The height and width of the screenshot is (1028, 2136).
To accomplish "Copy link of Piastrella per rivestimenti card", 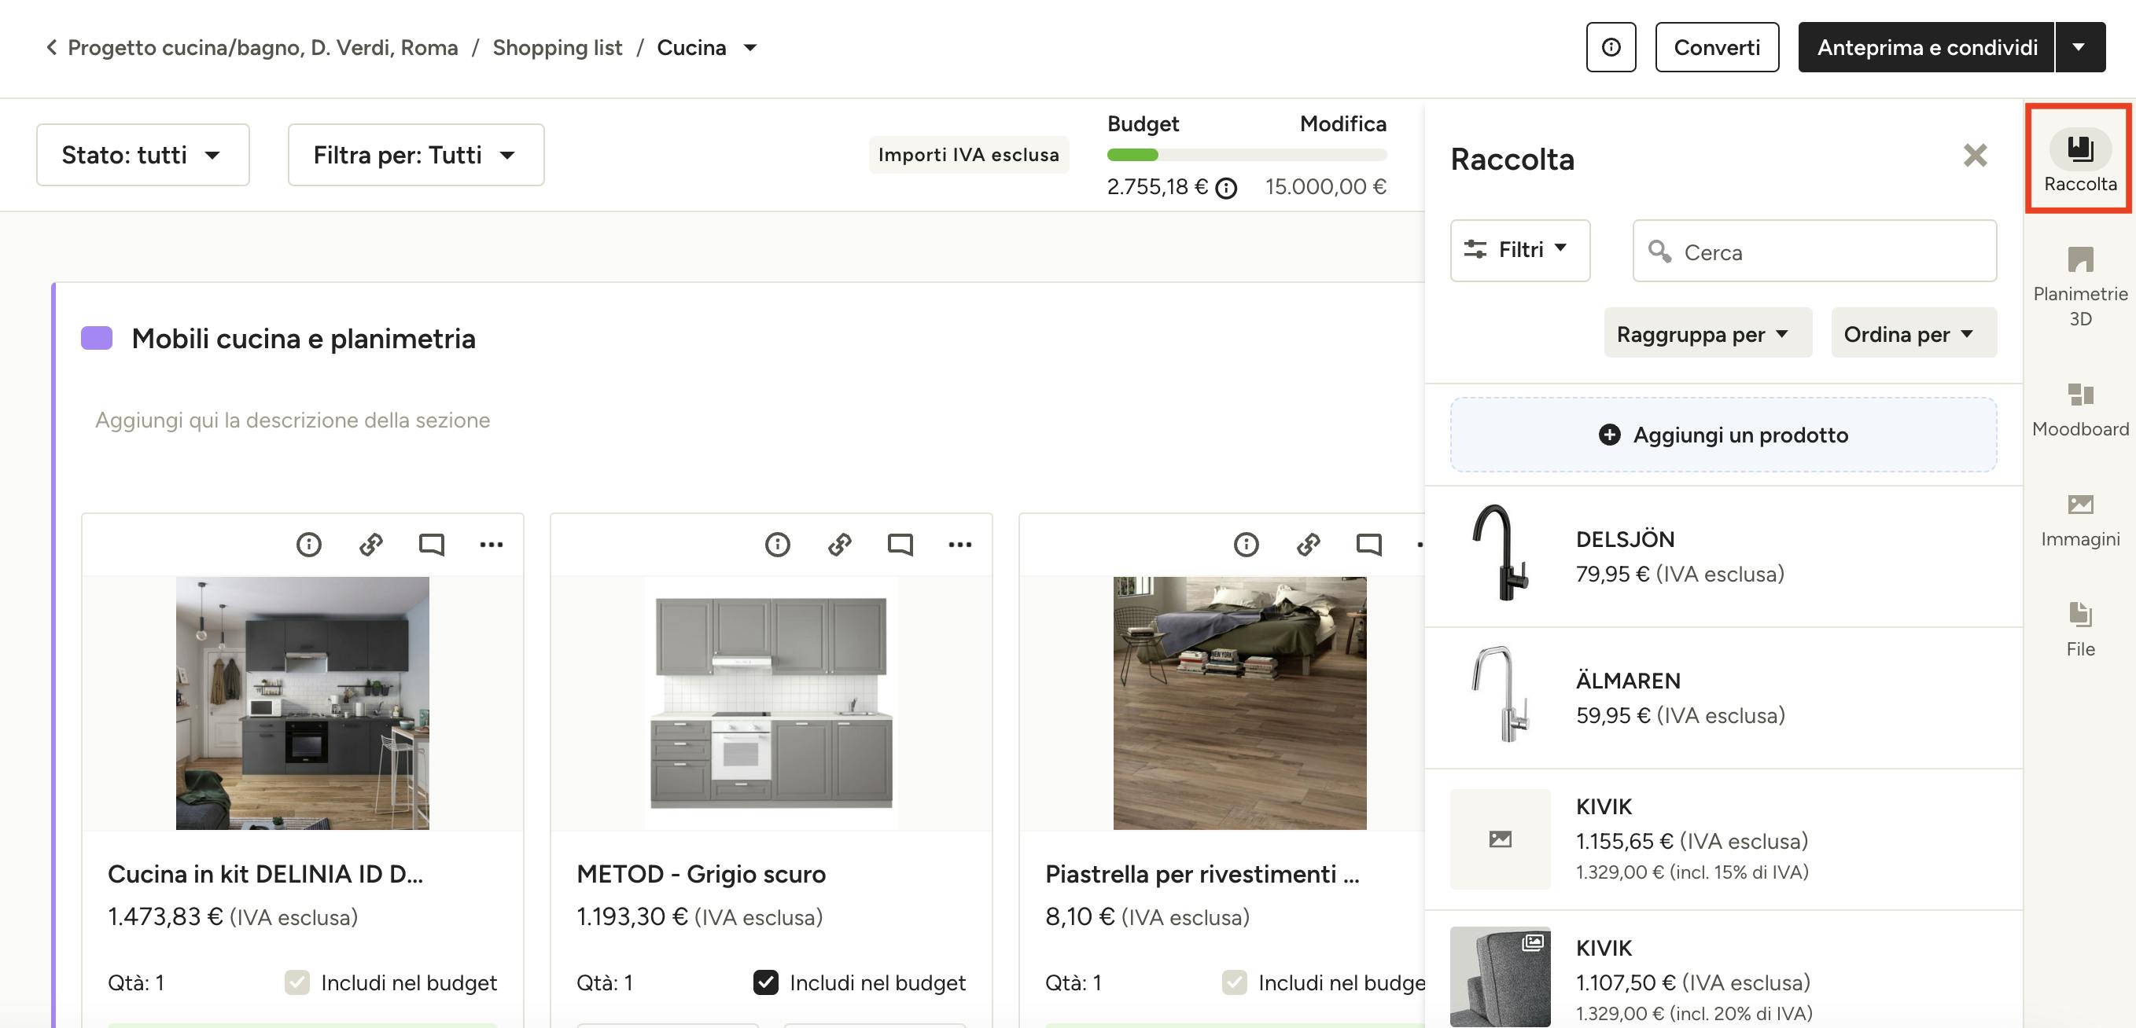I will 1308,544.
